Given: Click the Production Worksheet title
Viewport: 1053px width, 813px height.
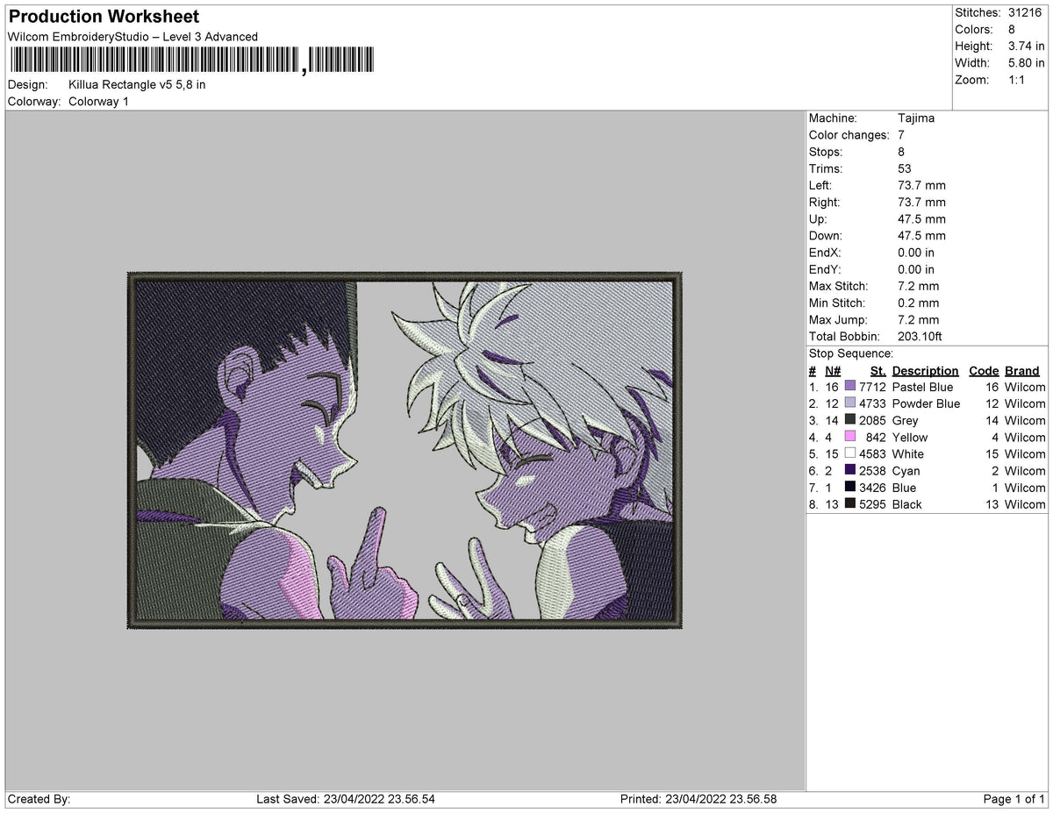Looking at the screenshot, I should tap(102, 16).
